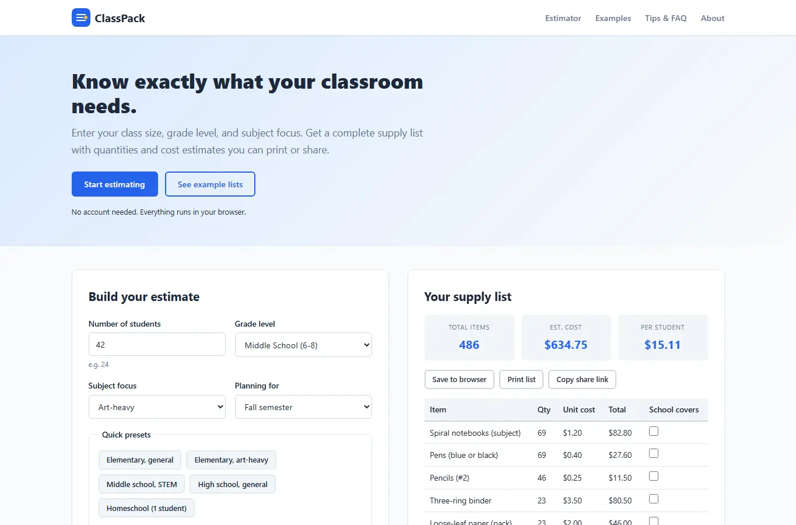Image resolution: width=796 pixels, height=525 pixels.
Task: Click the Build your estimate heading
Action: [x=144, y=297]
